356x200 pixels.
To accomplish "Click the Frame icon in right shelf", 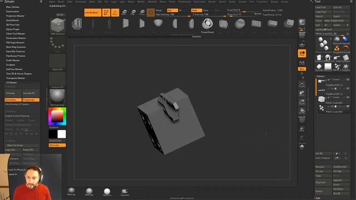I will click(302, 84).
